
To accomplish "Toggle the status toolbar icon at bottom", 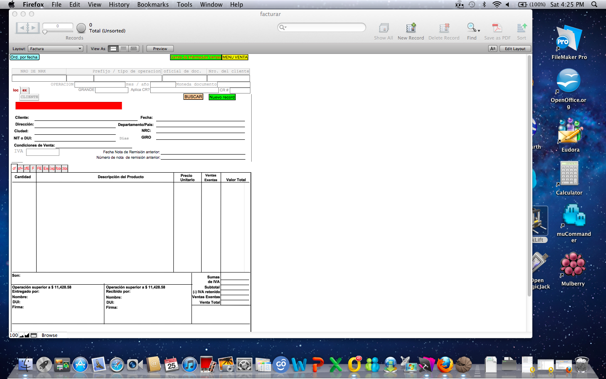I will tap(34, 336).
